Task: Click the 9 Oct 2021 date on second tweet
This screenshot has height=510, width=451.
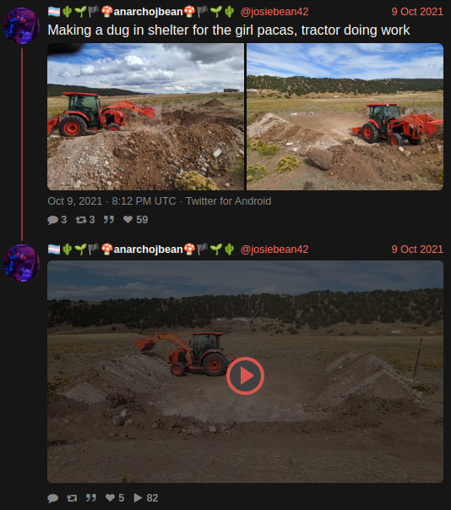Action: (x=417, y=250)
